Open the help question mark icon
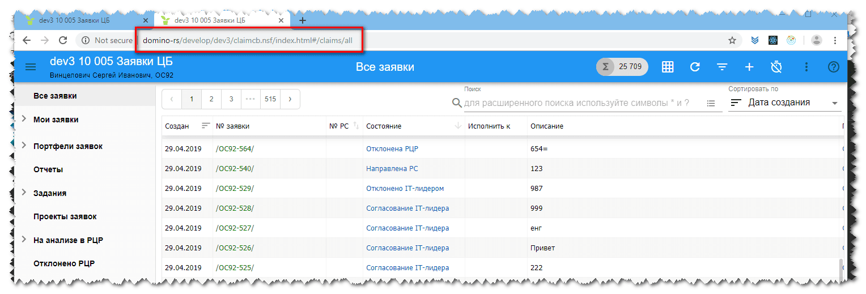The width and height of the screenshot is (866, 294). 833,67
